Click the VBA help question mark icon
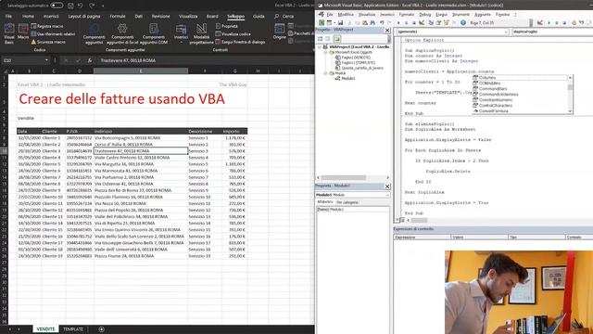Viewport: 593px width, 334px height. [x=463, y=22]
